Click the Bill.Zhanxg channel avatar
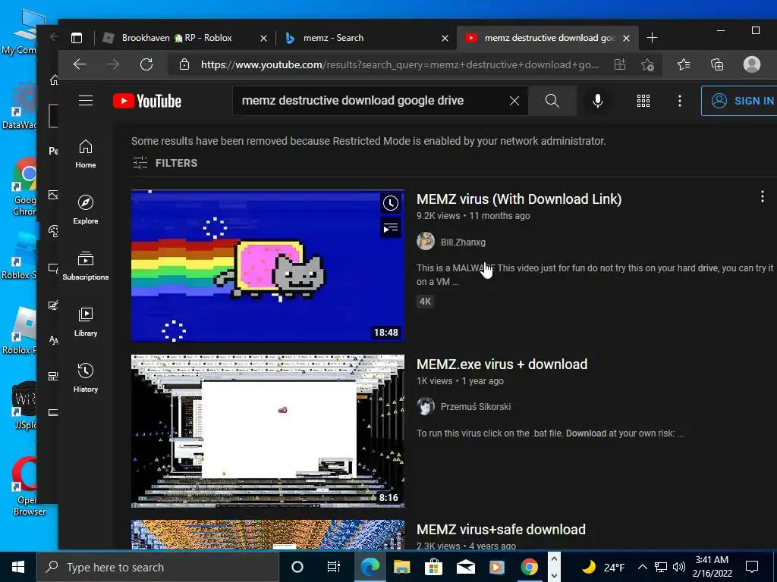Image resolution: width=777 pixels, height=582 pixels. (426, 242)
